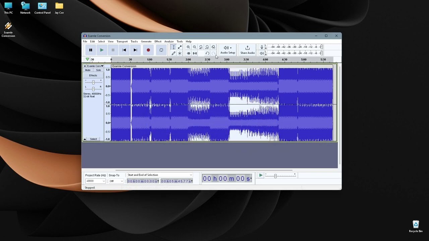Click the selection start time field
The height and width of the screenshot is (241, 429).
click(x=143, y=181)
